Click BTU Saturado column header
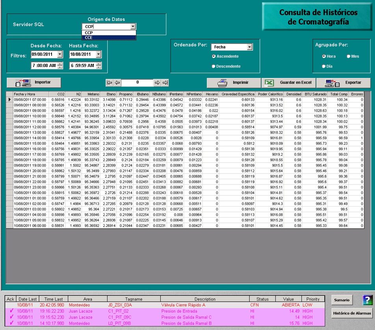The width and height of the screenshot is (375, 330). [x=315, y=94]
